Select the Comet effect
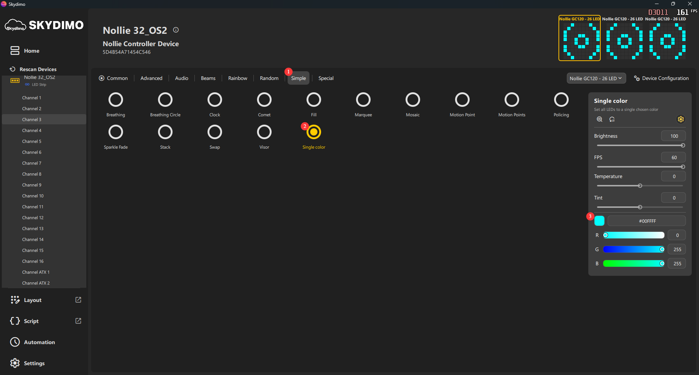Viewport: 699px width, 375px height. click(264, 105)
